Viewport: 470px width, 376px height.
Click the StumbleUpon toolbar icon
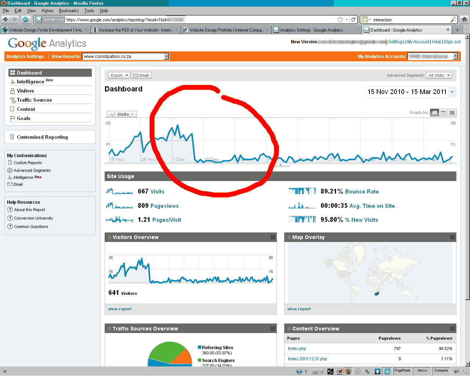tap(25, 19)
